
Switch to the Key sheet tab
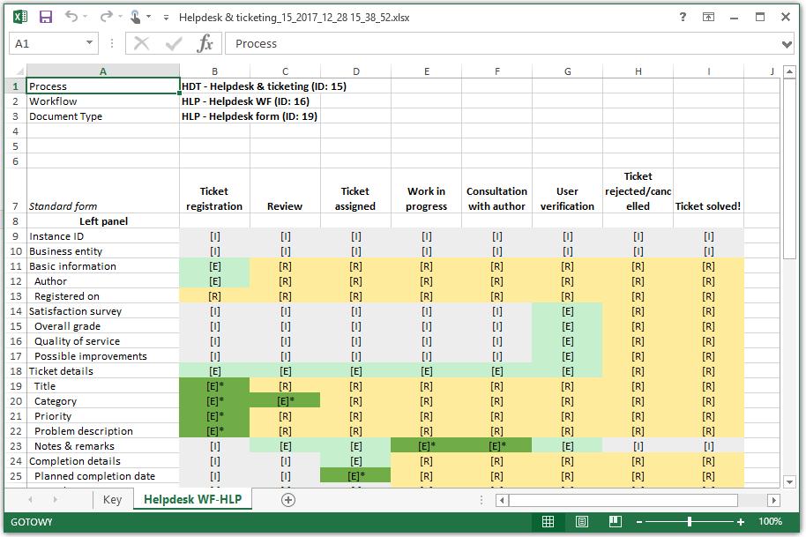point(112,499)
